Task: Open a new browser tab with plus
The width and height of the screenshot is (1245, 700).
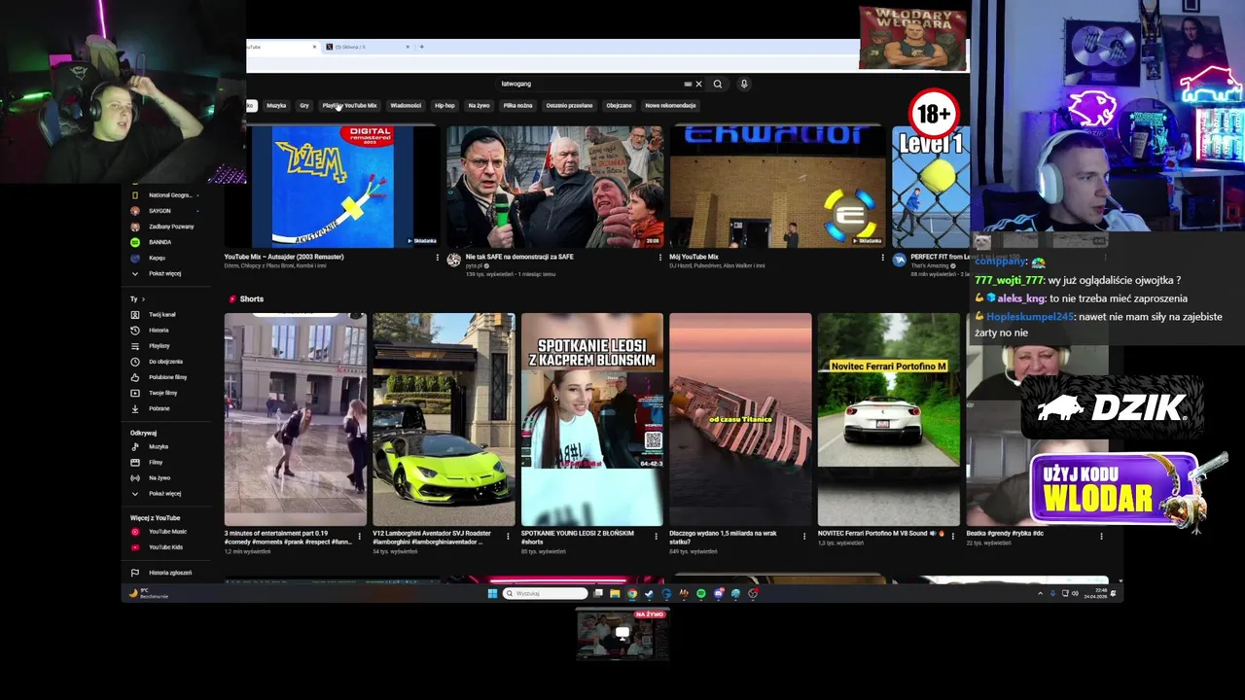Action: [421, 47]
